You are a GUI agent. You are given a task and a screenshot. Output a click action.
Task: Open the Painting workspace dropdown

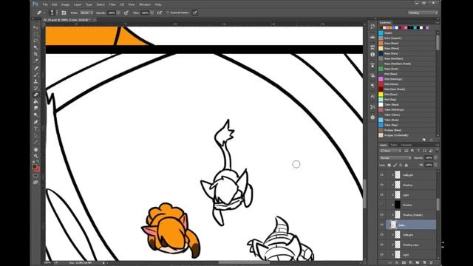click(423, 13)
